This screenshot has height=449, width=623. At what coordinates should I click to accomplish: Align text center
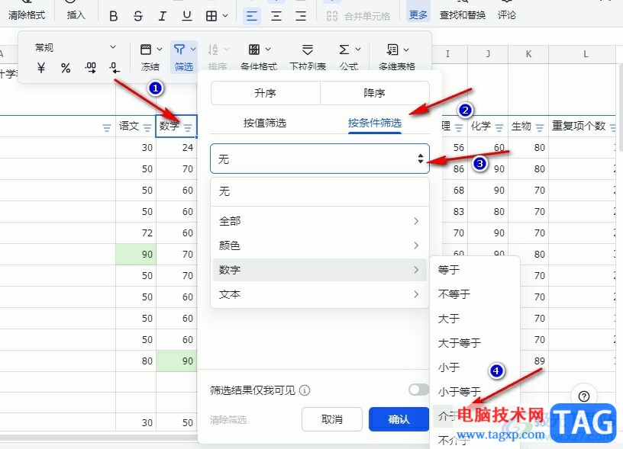click(x=276, y=16)
